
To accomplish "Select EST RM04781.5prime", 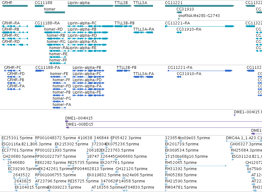I will pos(166,190).
